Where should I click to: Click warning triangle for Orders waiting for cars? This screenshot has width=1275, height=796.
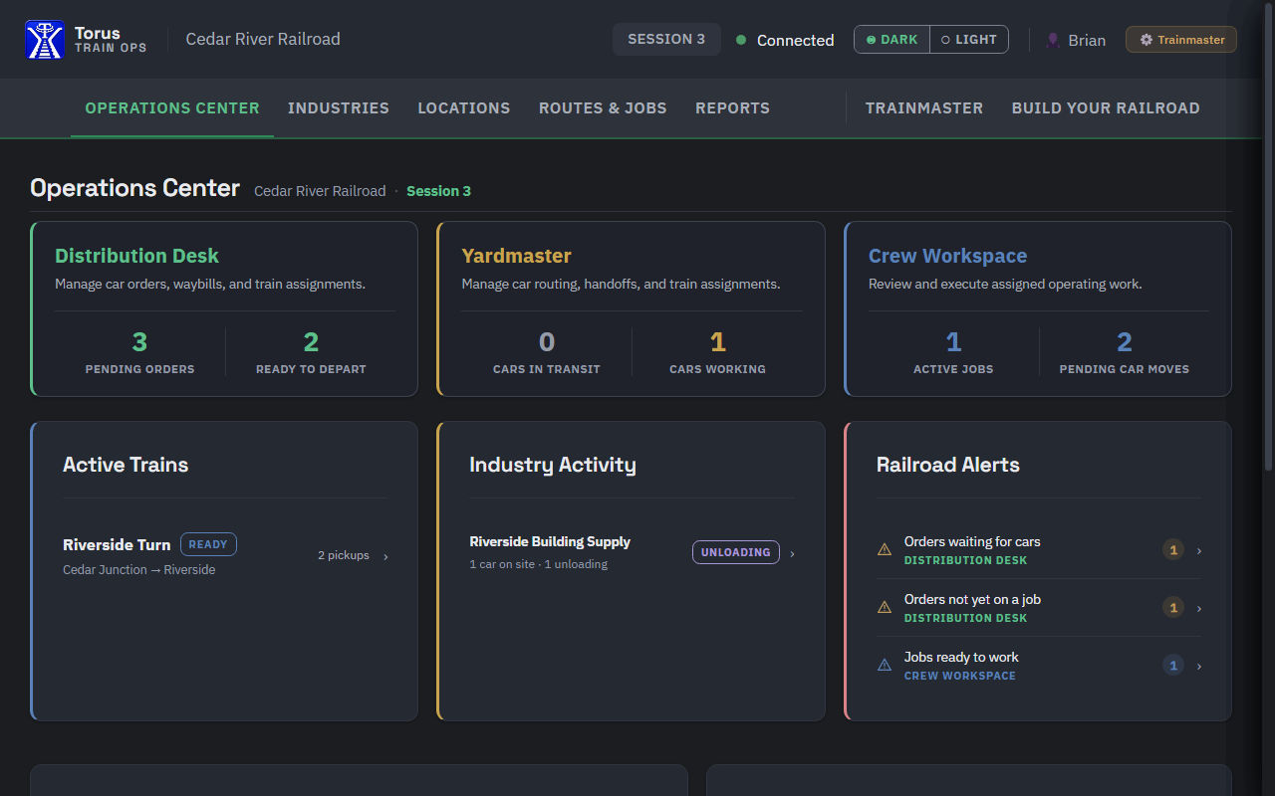pyautogui.click(x=884, y=549)
